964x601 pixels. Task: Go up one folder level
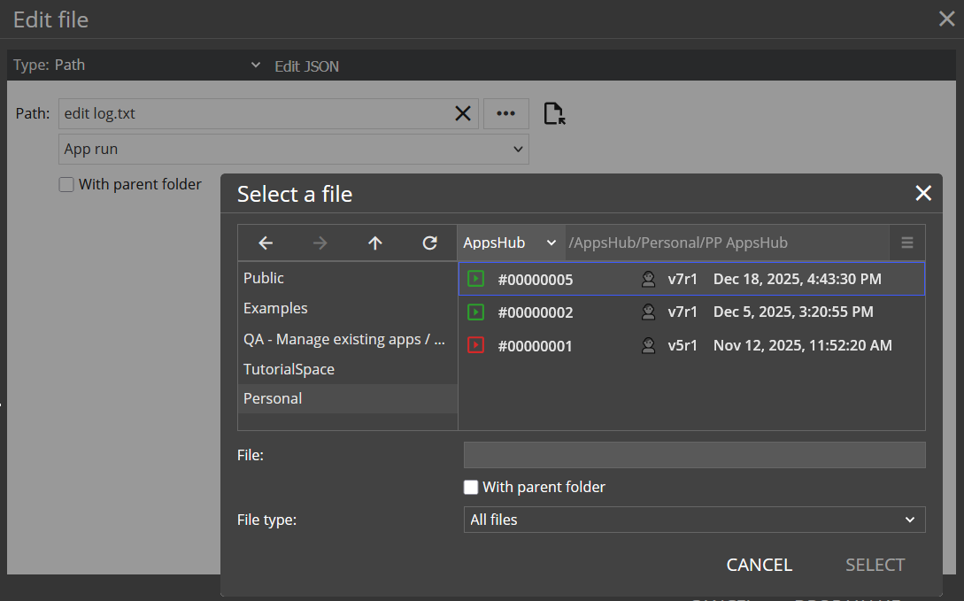pos(374,243)
